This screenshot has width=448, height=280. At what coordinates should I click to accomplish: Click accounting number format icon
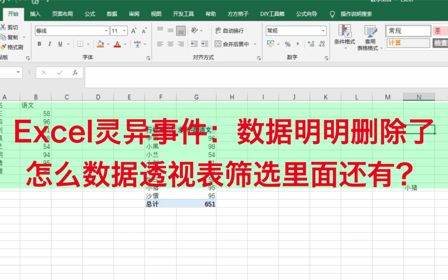[x=271, y=44]
